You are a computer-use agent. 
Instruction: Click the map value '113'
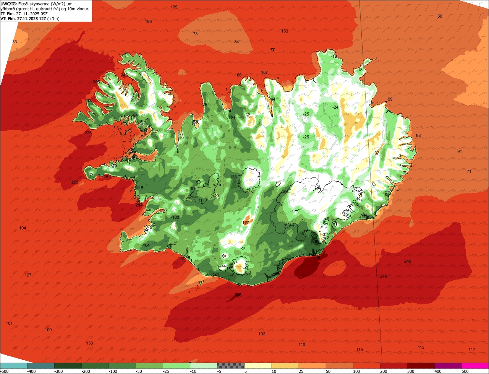coord(421,348)
